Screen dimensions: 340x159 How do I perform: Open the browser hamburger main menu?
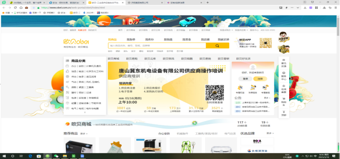click(x=336, y=8)
